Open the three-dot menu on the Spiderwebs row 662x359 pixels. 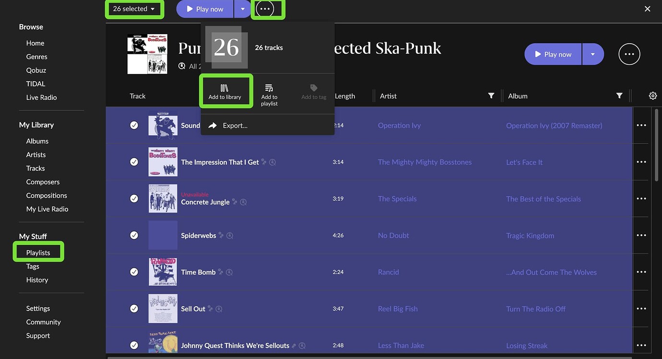click(x=641, y=235)
